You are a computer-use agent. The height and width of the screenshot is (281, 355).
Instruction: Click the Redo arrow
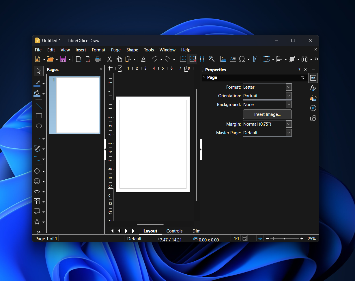pos(167,59)
